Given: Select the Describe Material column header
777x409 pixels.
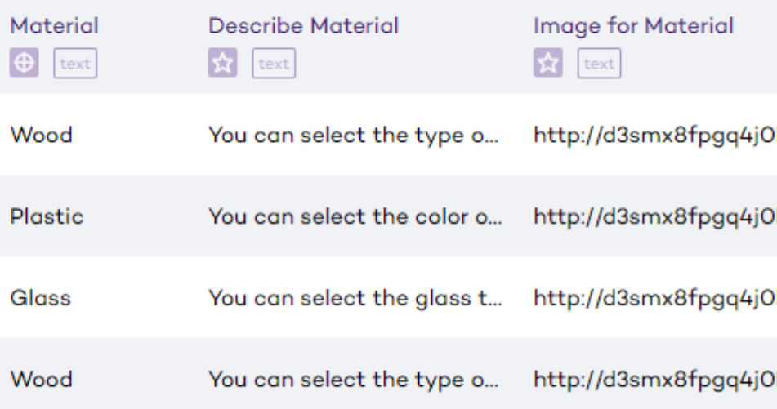Looking at the screenshot, I should click(303, 26).
